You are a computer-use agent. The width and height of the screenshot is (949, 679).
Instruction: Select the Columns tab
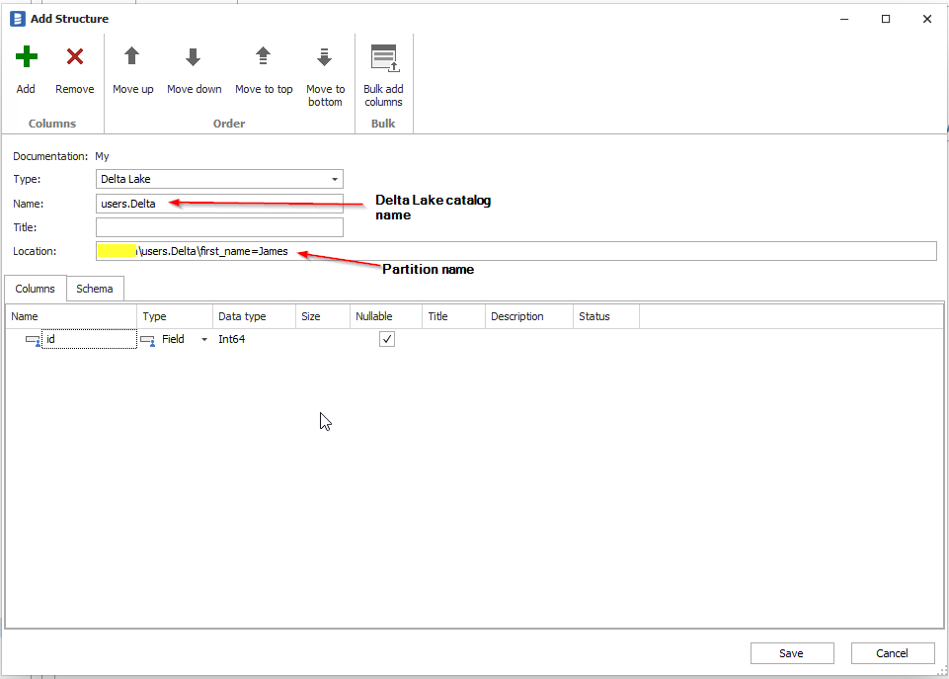click(36, 289)
